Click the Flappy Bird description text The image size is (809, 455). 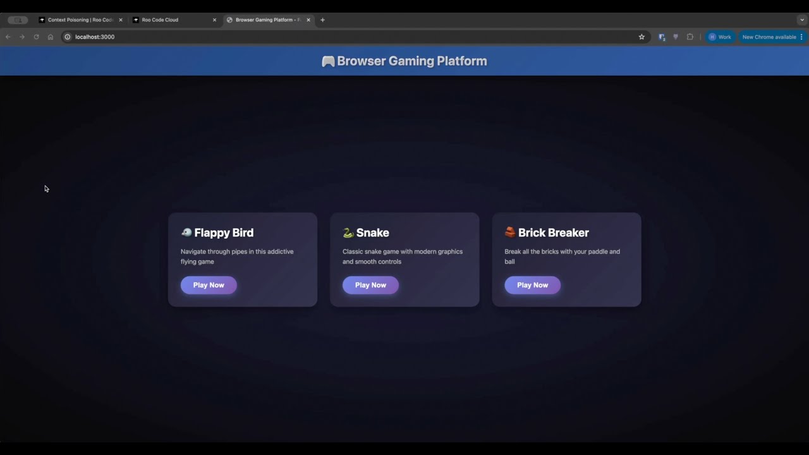pos(237,257)
